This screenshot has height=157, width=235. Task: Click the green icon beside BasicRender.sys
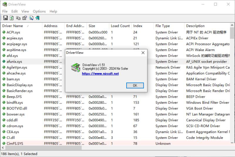[4, 91]
